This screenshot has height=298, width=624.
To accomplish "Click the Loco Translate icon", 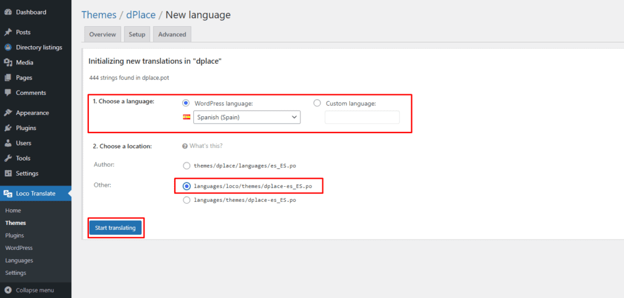I will coord(7,194).
